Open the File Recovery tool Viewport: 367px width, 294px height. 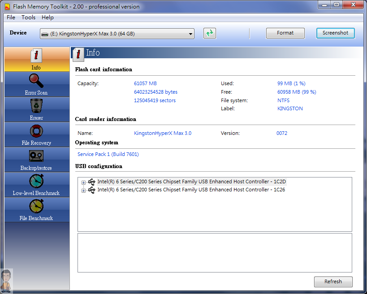tap(37, 134)
